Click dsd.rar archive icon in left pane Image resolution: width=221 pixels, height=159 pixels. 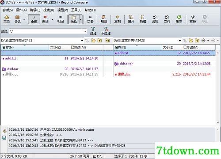pyautogui.click(x=4, y=69)
